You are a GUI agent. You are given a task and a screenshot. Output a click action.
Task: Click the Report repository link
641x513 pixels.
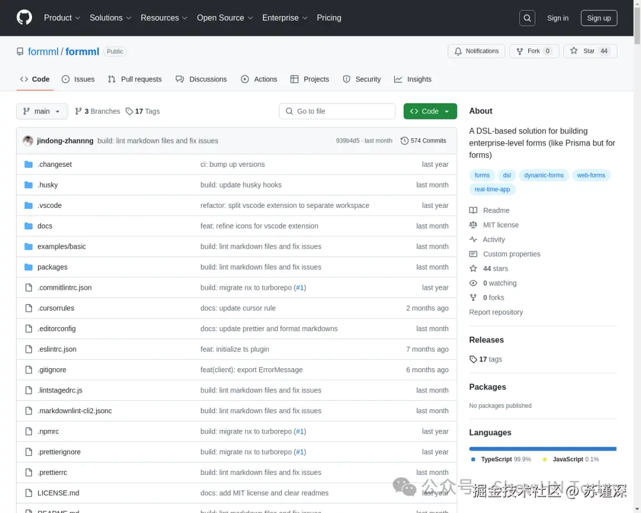click(496, 312)
